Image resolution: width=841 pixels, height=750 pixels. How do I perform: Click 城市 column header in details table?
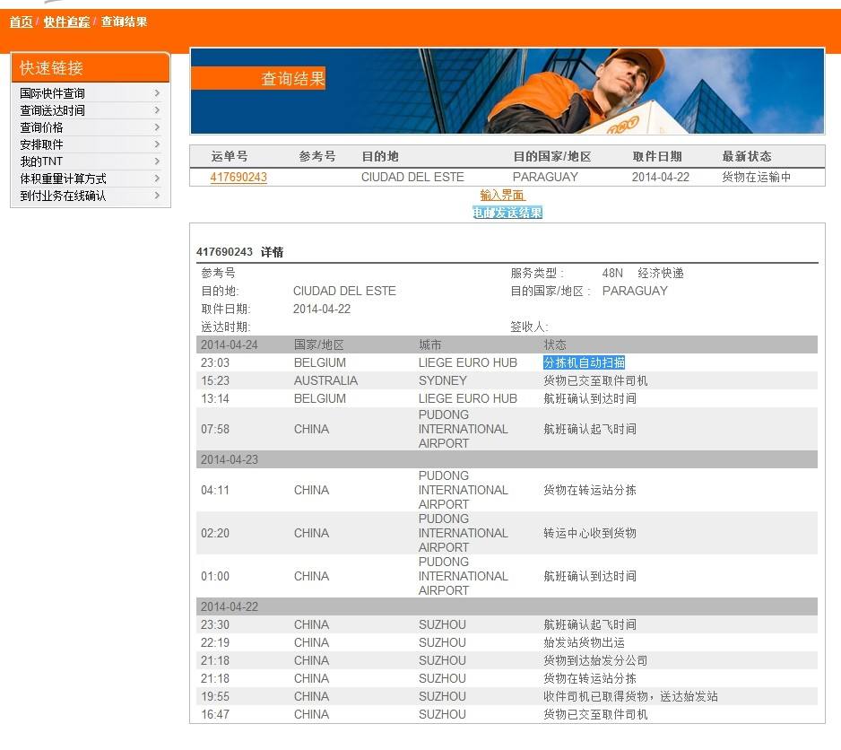[429, 344]
